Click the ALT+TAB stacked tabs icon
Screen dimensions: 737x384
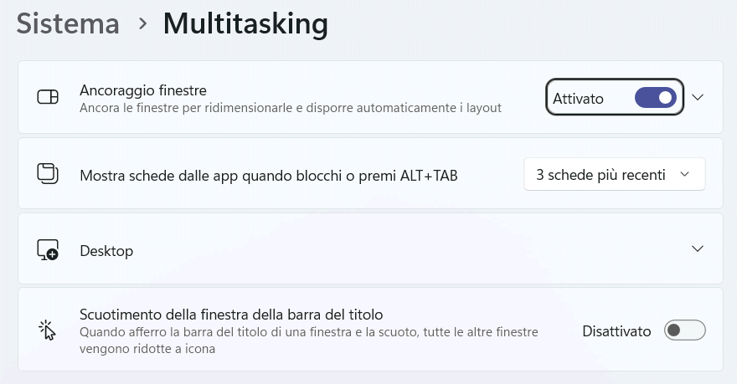[48, 174]
